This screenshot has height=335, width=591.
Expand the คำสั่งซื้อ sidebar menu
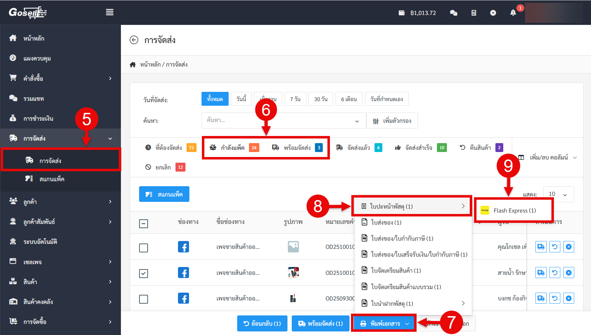(x=61, y=78)
